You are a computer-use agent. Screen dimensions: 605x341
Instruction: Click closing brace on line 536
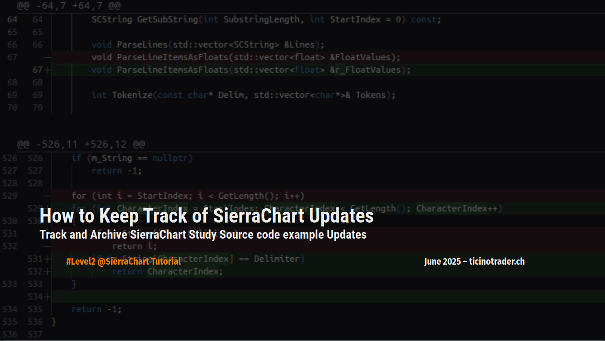(54, 321)
